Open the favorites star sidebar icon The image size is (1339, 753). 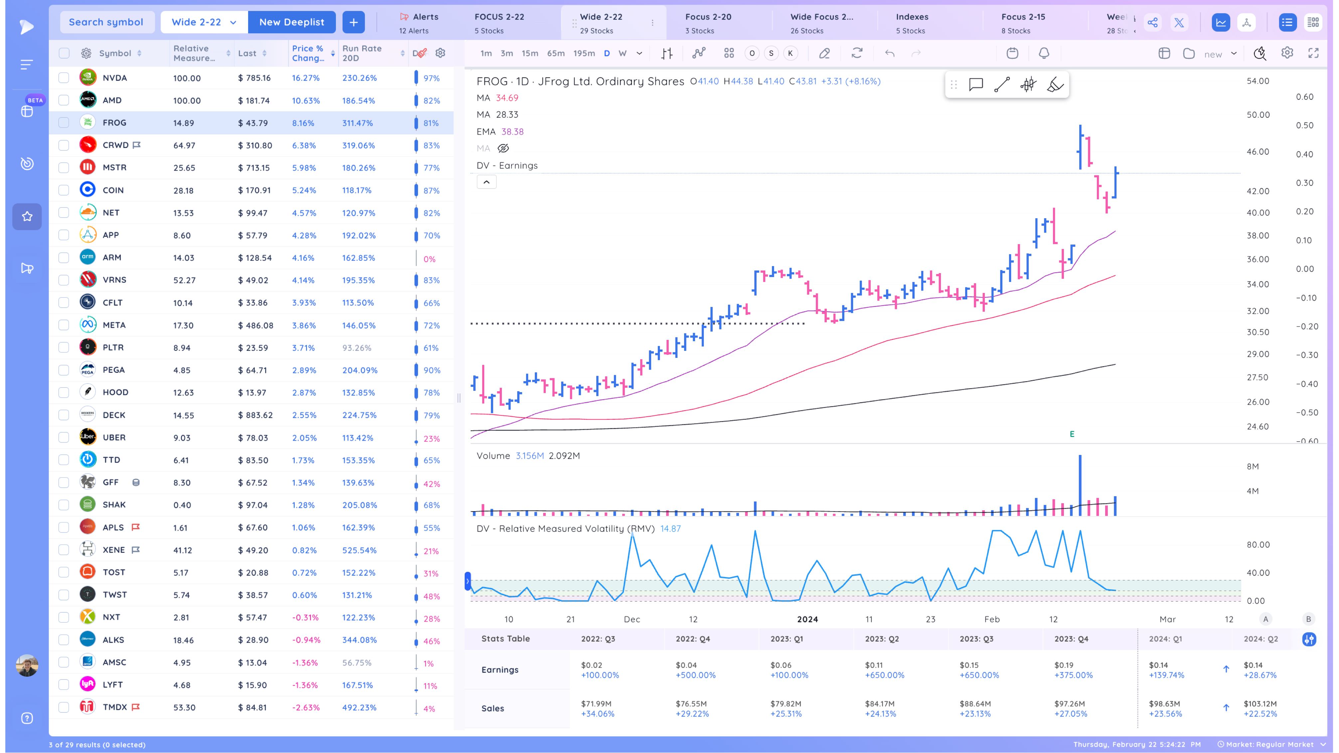click(27, 216)
